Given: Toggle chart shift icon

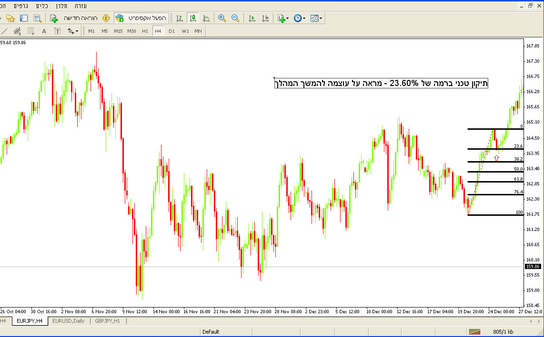Looking at the screenshot, I should click(265, 18).
